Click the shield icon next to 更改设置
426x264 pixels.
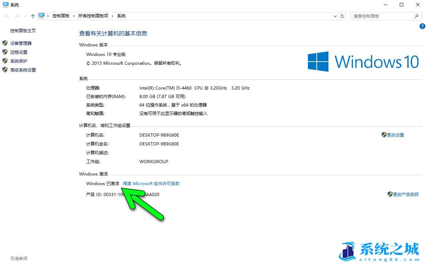coord(384,135)
